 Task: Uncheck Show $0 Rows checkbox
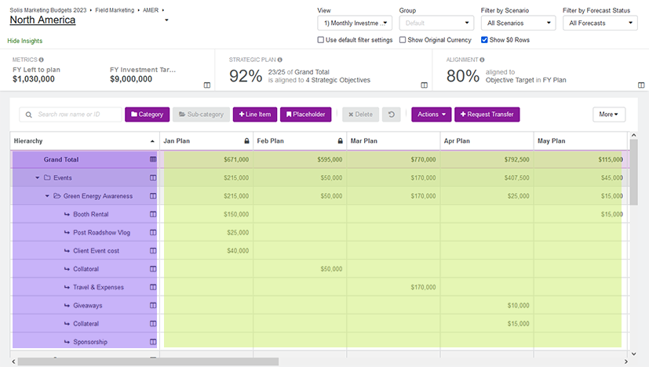tap(484, 40)
